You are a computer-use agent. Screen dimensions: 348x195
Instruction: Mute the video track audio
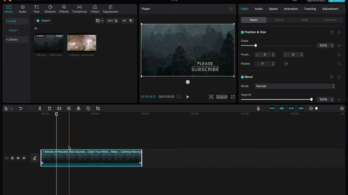click(24, 158)
